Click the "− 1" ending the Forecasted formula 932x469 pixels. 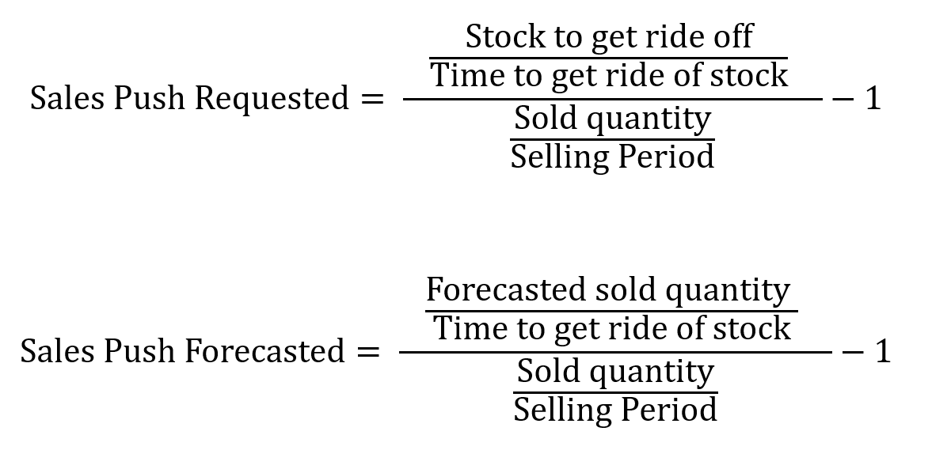click(x=869, y=352)
